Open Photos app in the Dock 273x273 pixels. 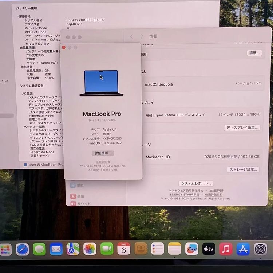pos(90,249)
